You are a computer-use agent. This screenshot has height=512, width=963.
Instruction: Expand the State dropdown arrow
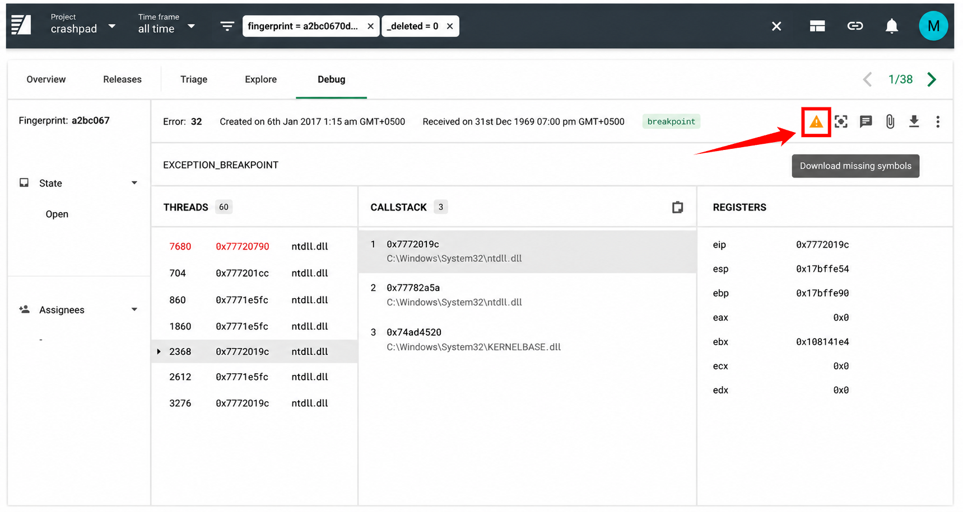(x=134, y=183)
